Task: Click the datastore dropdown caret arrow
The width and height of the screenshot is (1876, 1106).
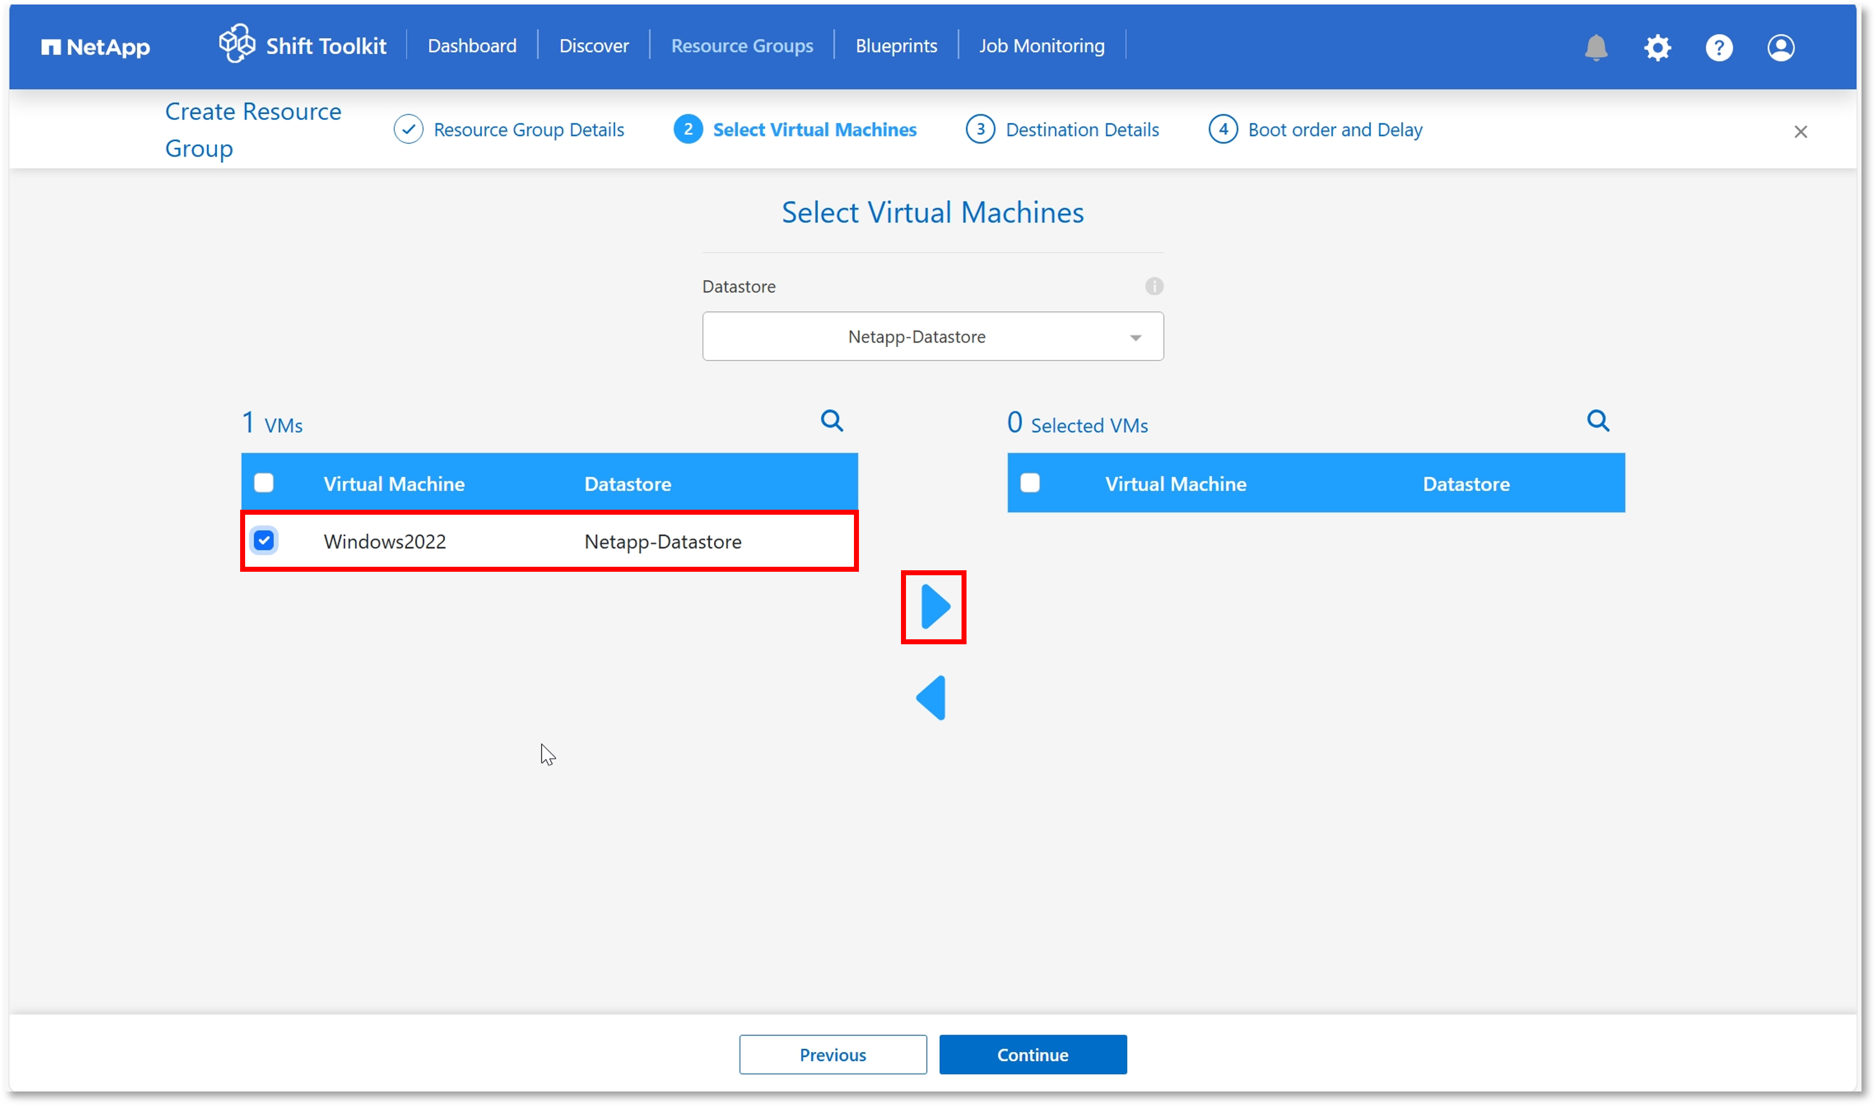Action: click(1135, 338)
